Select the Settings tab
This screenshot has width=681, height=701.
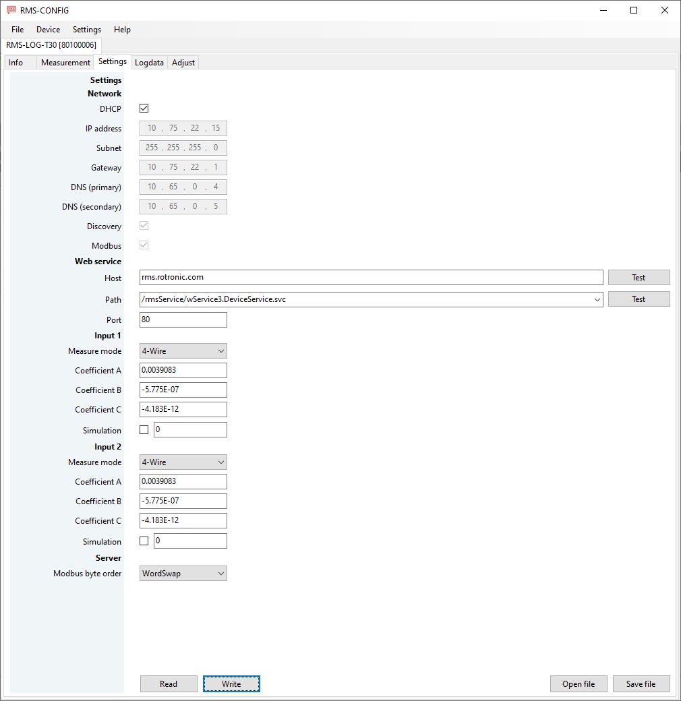[112, 62]
